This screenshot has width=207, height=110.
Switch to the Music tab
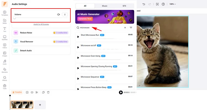(105, 6)
